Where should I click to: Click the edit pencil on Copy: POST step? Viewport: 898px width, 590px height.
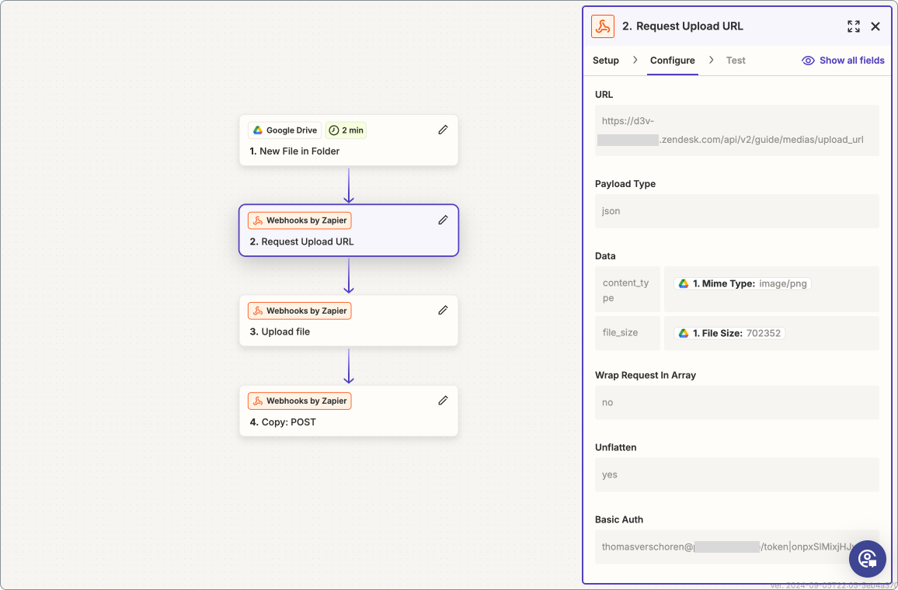coord(443,400)
